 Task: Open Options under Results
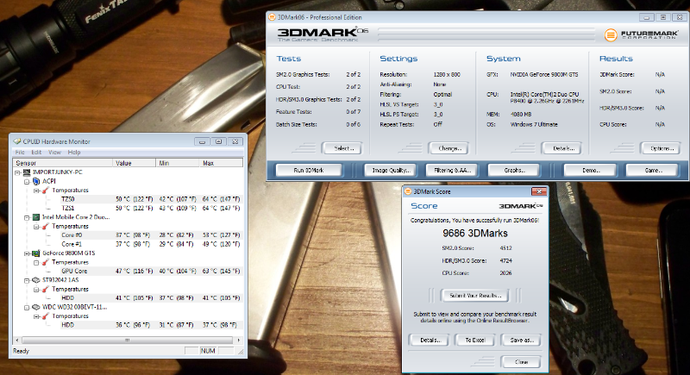pos(661,148)
